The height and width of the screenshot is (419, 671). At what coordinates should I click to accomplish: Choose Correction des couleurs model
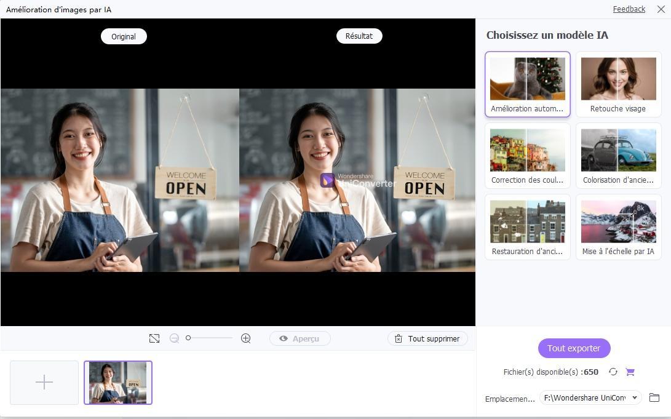click(528, 156)
